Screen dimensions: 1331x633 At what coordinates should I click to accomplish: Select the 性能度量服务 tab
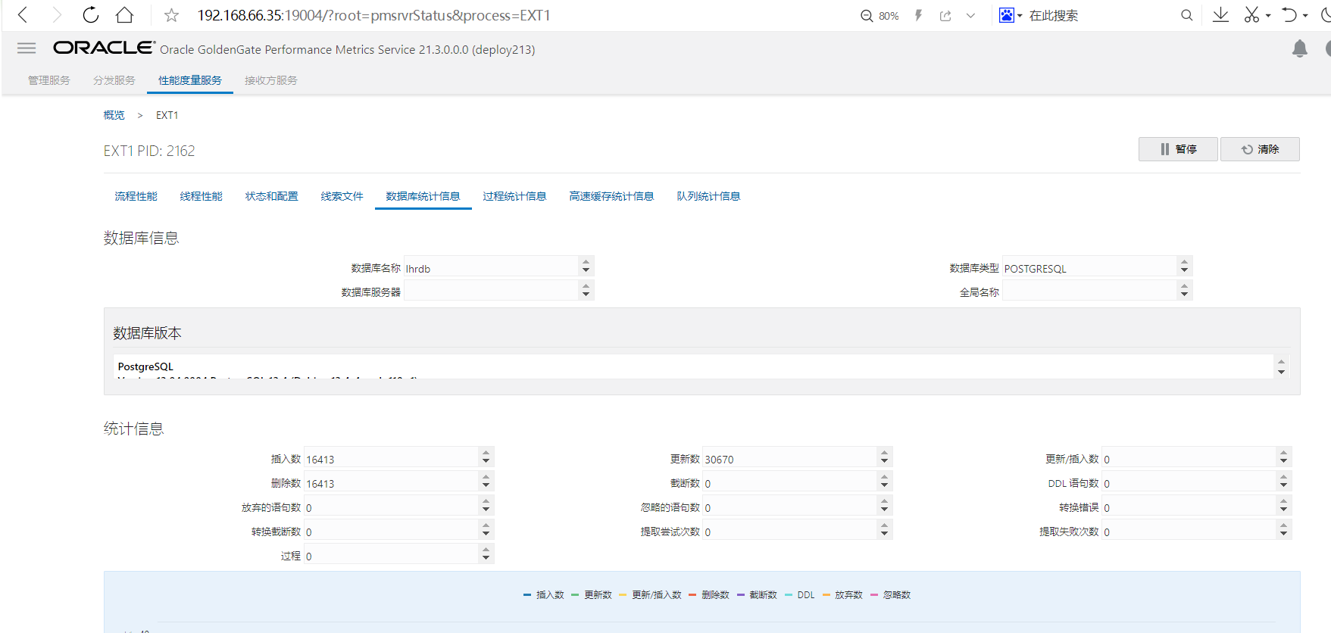(x=190, y=80)
